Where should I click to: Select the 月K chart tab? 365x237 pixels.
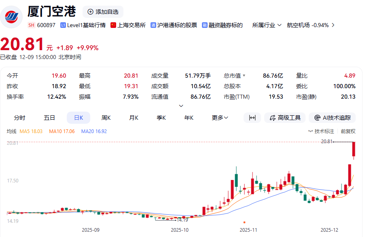[134, 118]
